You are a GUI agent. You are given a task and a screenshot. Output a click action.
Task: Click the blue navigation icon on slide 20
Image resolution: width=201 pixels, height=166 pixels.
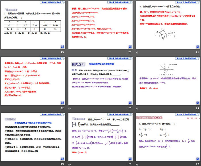coord(130,47)
